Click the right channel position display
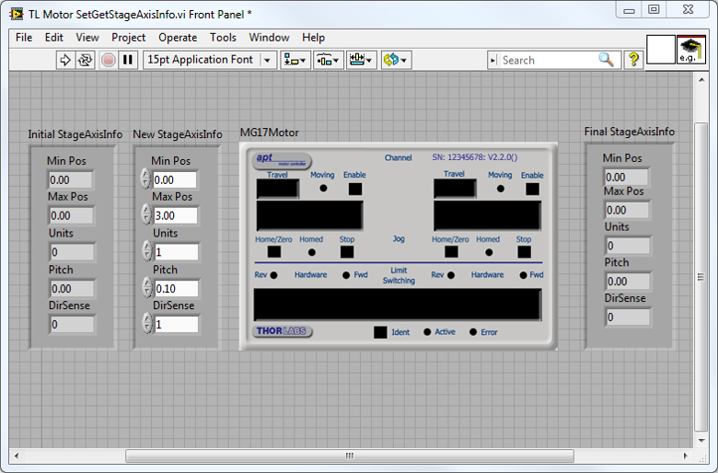The height and width of the screenshot is (473, 718). click(x=487, y=215)
